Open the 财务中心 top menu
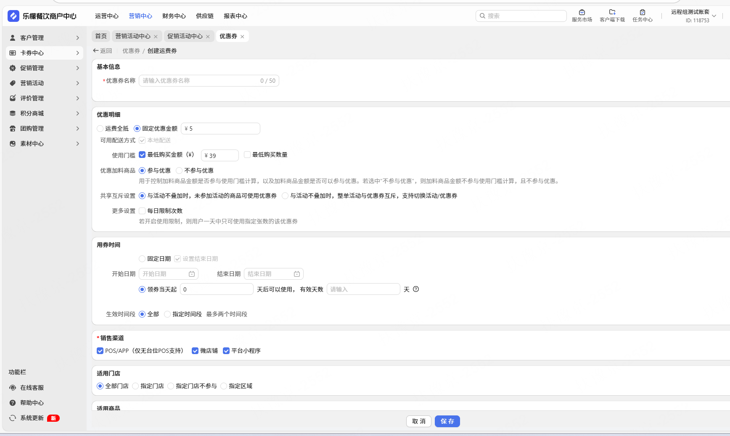Viewport: 730px width, 436px height. tap(174, 16)
